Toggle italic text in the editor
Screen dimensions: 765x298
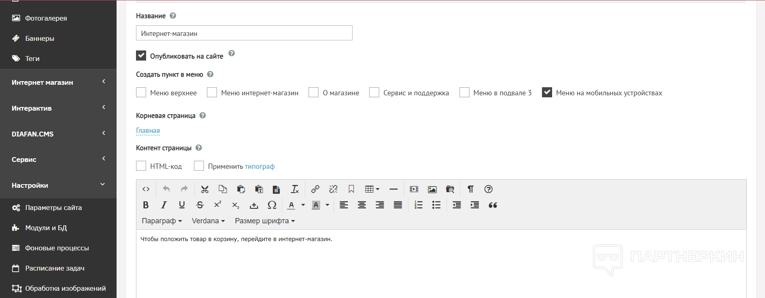point(164,205)
